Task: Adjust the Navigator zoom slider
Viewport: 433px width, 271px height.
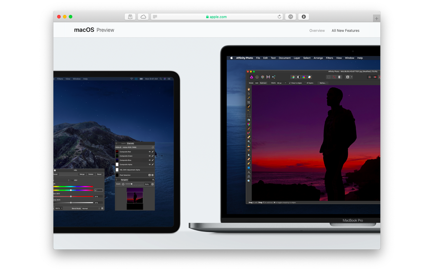Action: (132, 184)
